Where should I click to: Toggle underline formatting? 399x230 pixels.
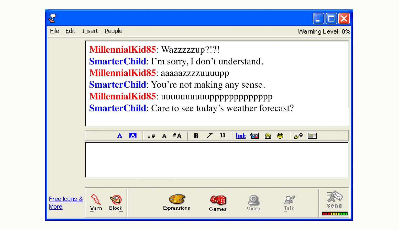pyautogui.click(x=223, y=135)
